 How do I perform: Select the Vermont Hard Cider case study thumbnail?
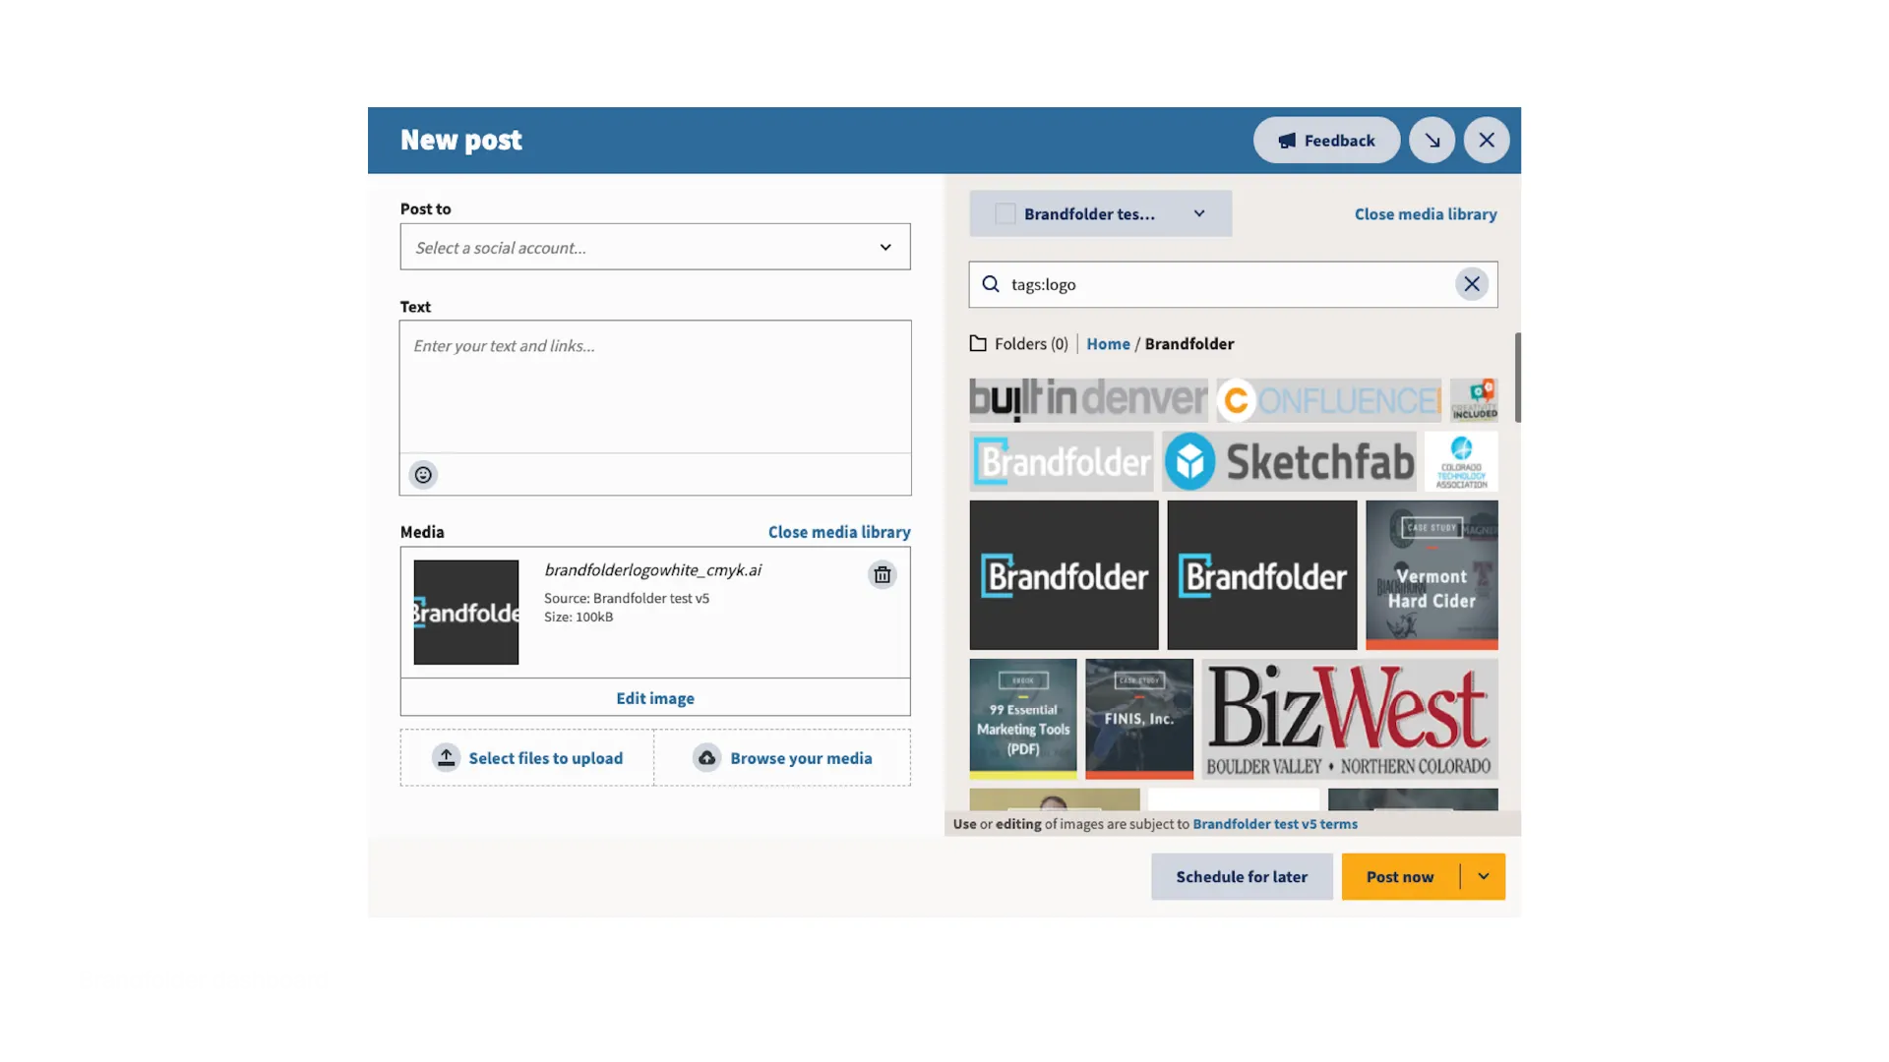tap(1432, 575)
